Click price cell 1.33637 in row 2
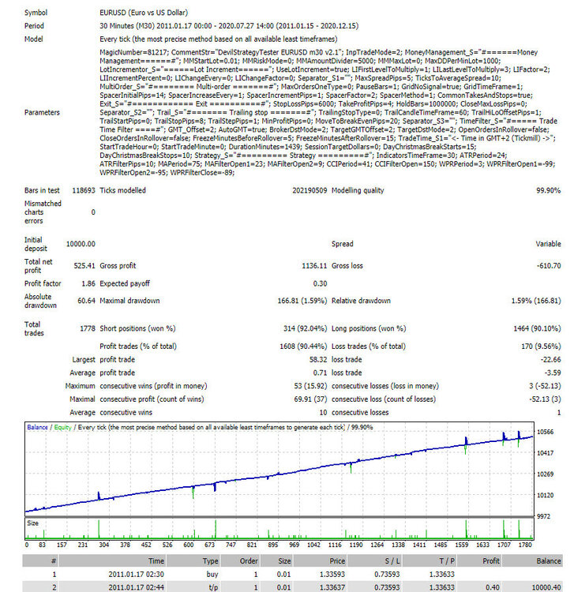Screen dimensions: 574x592 (x=332, y=587)
